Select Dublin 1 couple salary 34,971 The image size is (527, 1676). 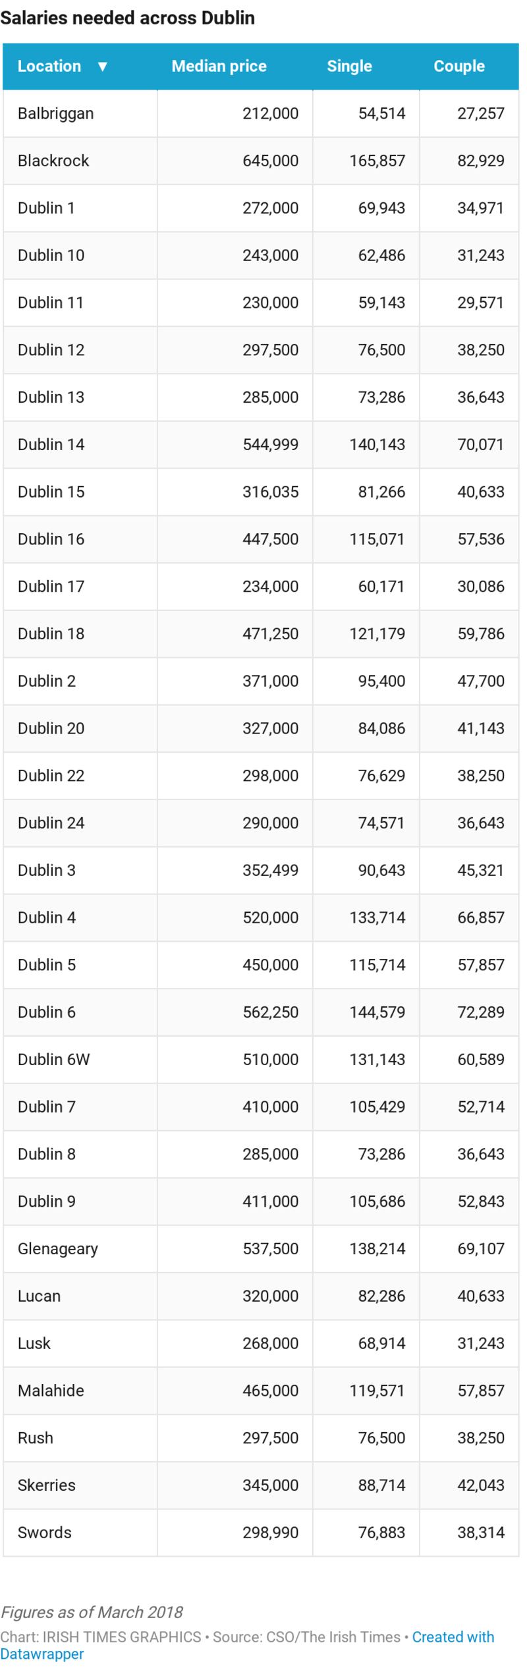pyautogui.click(x=481, y=208)
